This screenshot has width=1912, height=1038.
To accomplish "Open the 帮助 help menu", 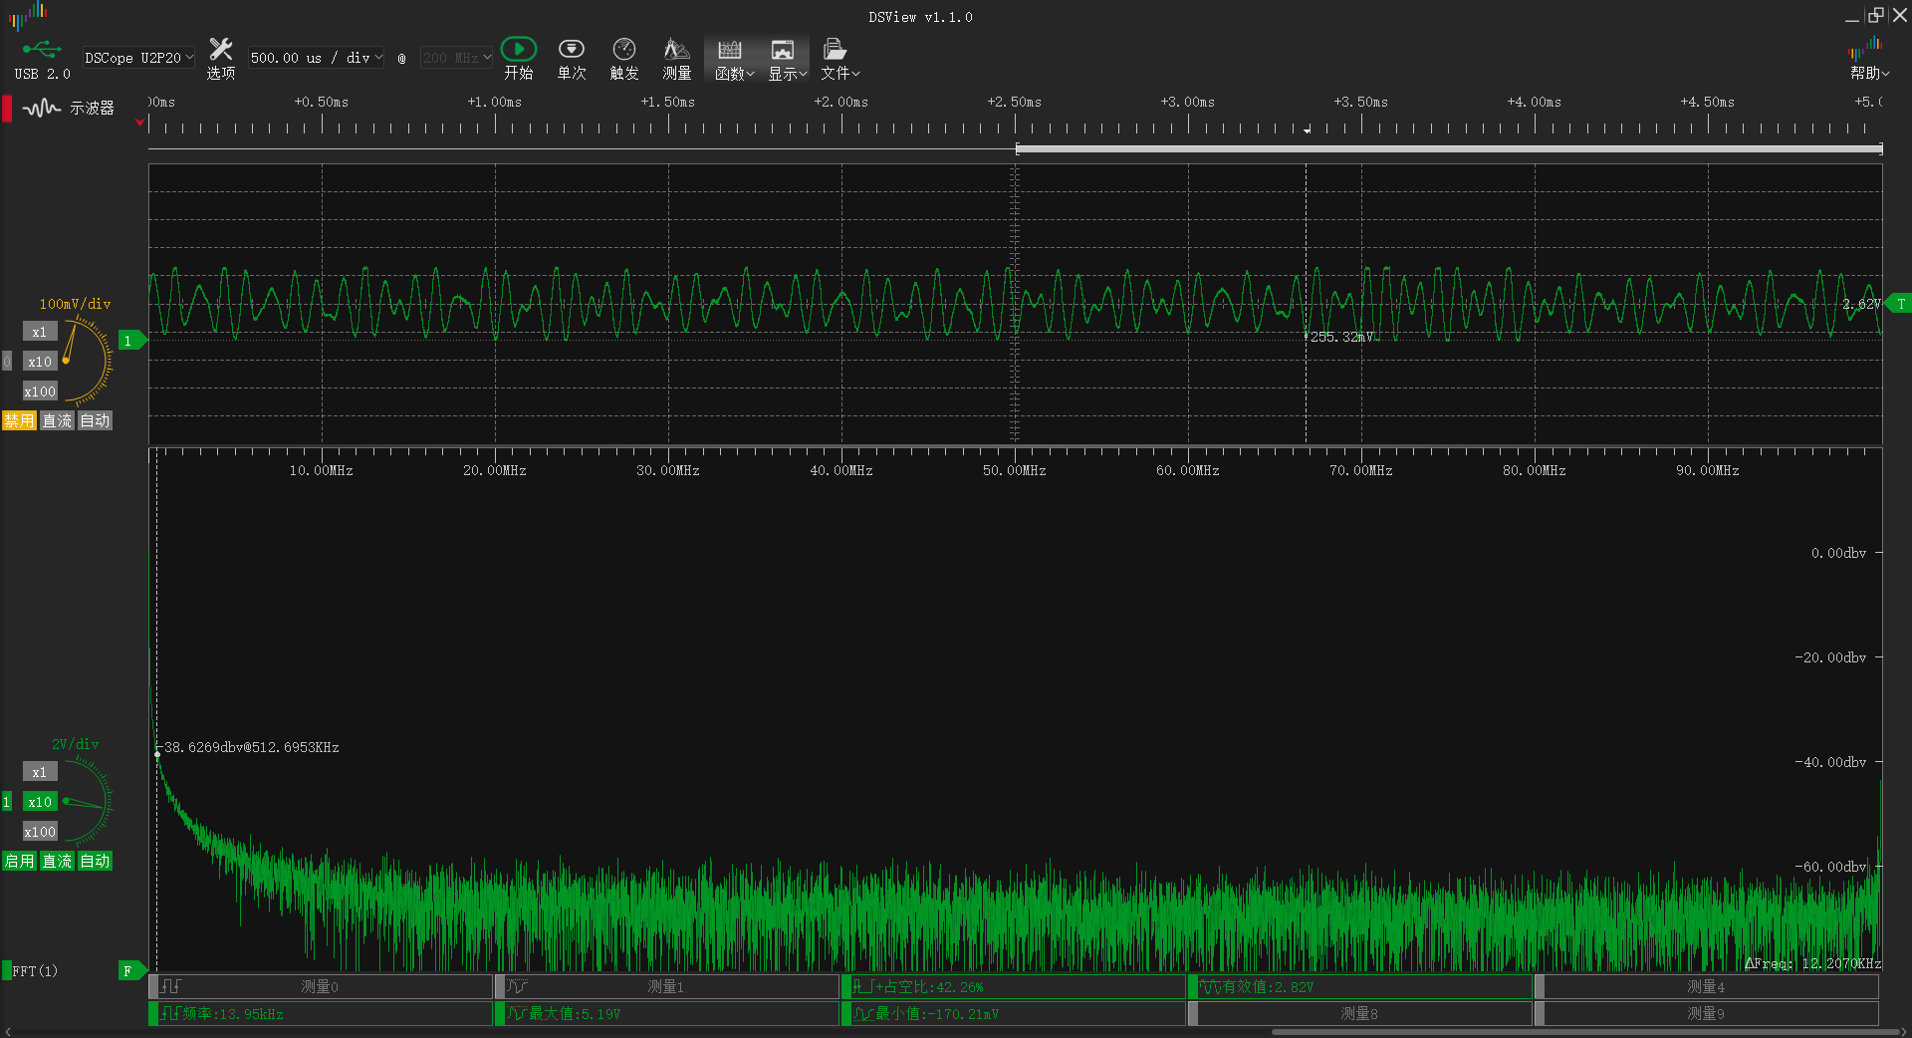I will pyautogui.click(x=1869, y=58).
